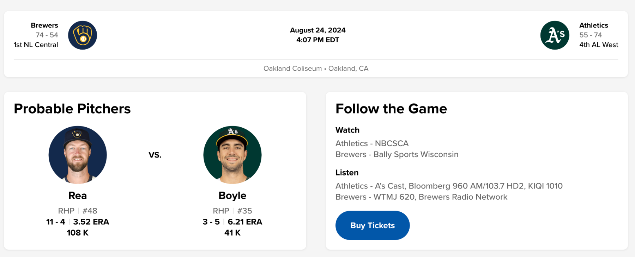Select the Brewers team name
The width and height of the screenshot is (635, 257).
[44, 25]
